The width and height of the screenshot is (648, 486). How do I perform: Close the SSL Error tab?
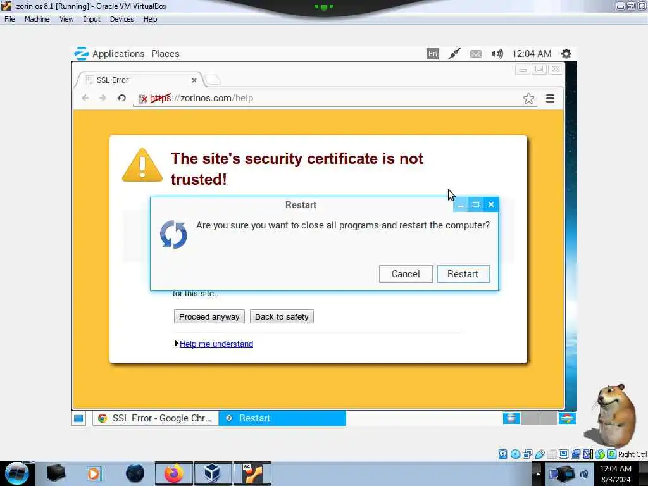coord(194,80)
